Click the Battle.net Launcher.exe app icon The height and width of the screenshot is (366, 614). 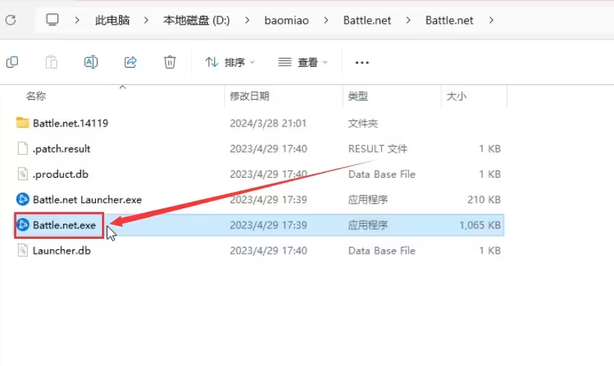[x=23, y=199]
